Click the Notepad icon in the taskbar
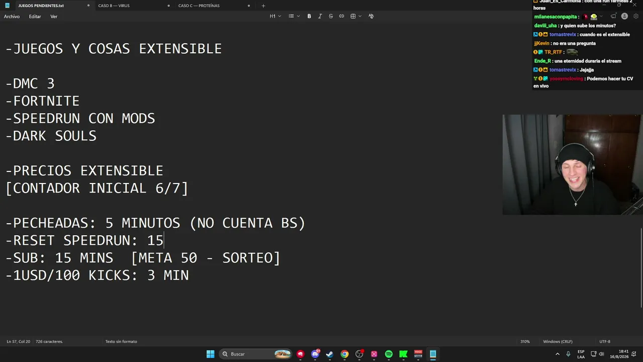Viewport: 643px width, 362px height. pos(433,354)
